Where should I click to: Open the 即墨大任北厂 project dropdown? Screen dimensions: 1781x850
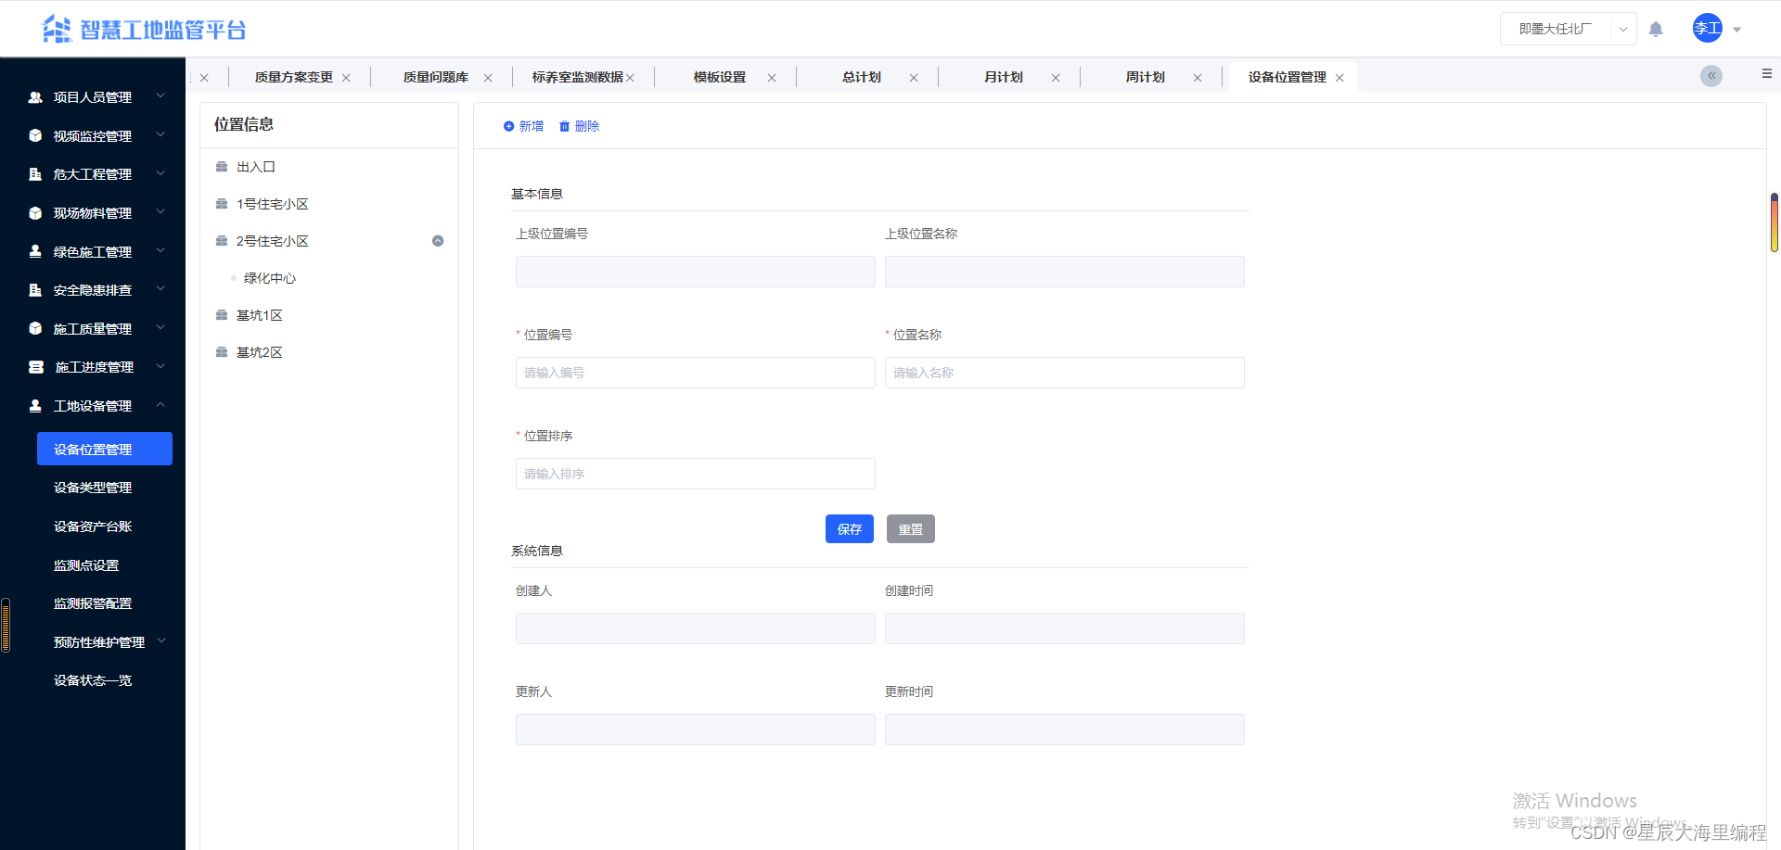tap(1569, 29)
